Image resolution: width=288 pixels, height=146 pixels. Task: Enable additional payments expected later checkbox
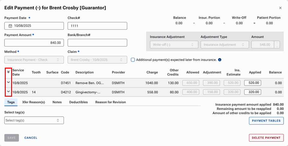[133, 60]
